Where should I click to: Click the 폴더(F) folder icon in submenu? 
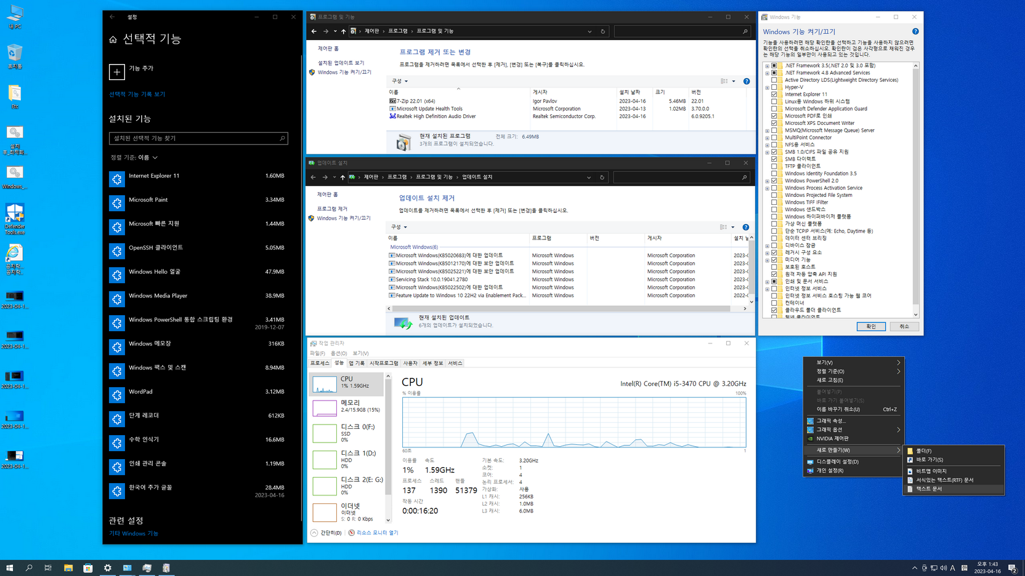[910, 451]
